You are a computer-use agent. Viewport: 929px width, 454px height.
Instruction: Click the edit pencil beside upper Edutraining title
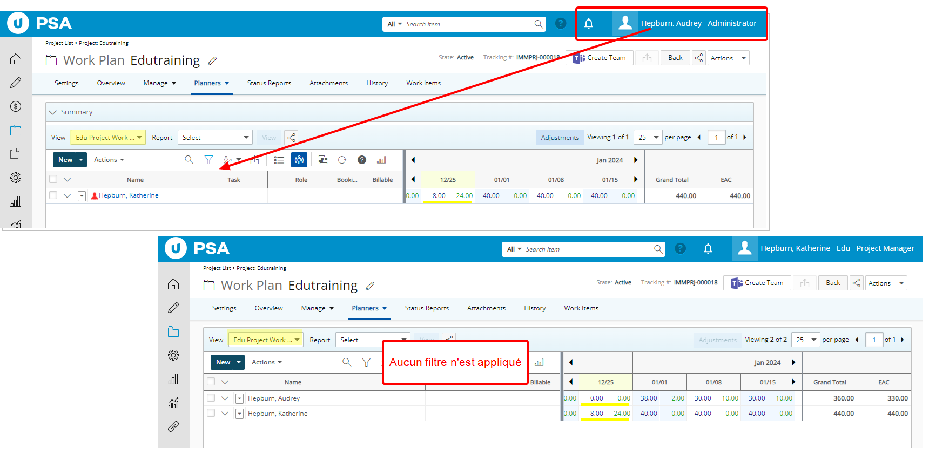(212, 61)
